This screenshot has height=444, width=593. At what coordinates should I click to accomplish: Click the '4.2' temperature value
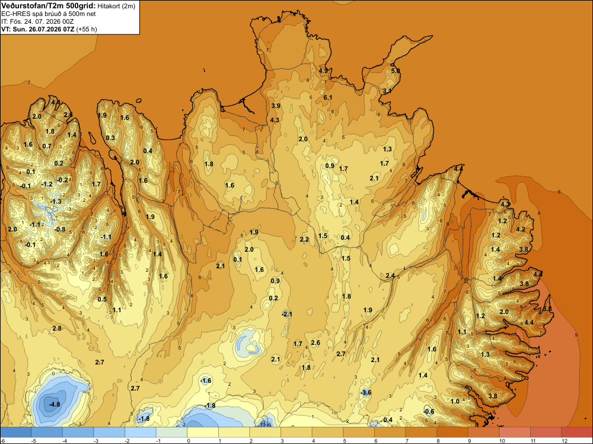click(521, 229)
